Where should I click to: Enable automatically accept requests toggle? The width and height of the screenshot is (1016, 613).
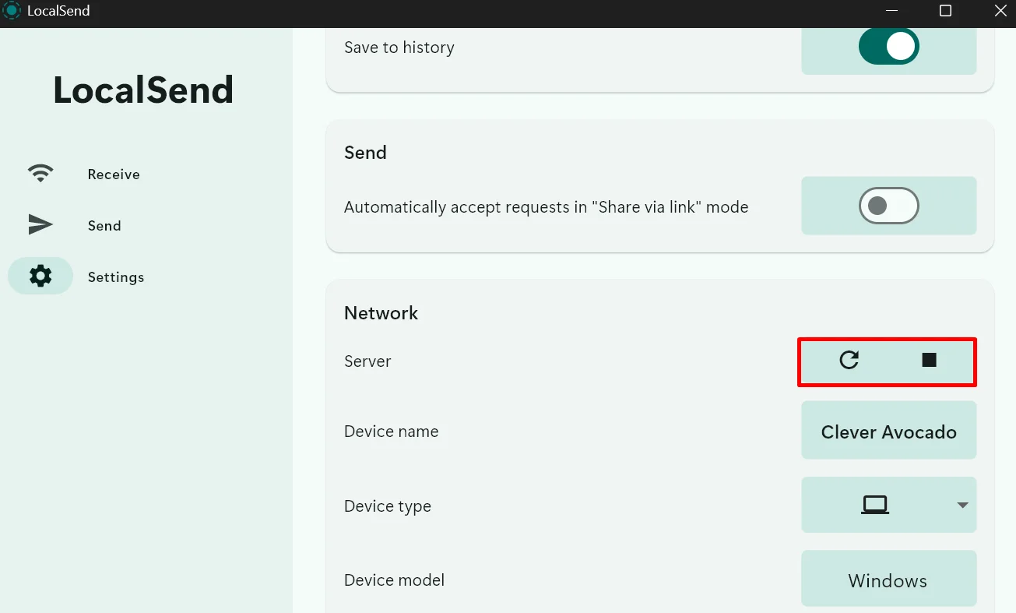888,206
